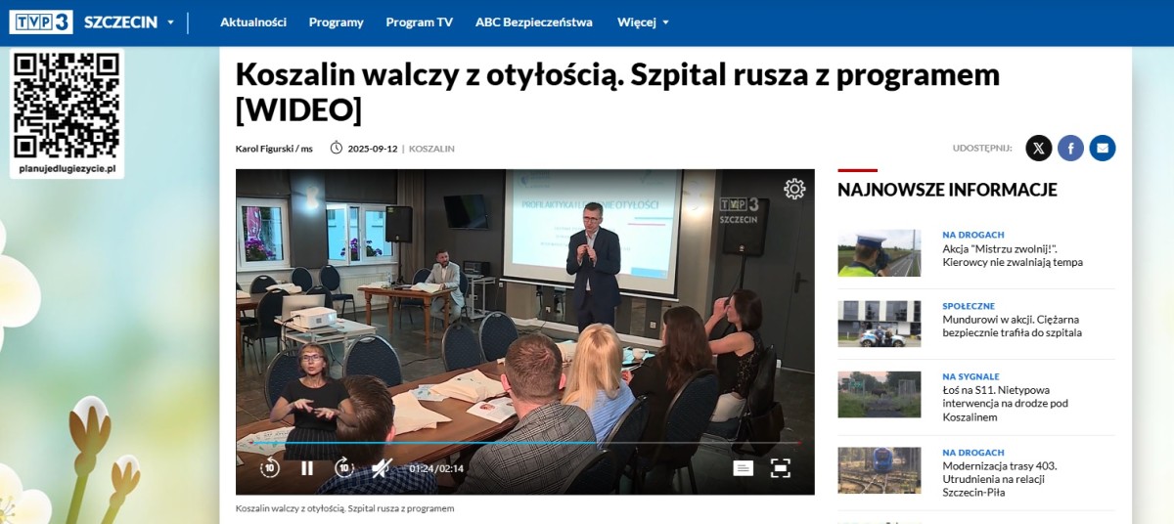Share article on Facebook
The width and height of the screenshot is (1174, 524).
(x=1070, y=148)
